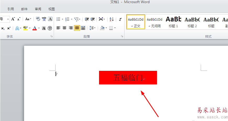228x121 pixels.
Task: Click the Numbering list icon
Action: (67, 19)
